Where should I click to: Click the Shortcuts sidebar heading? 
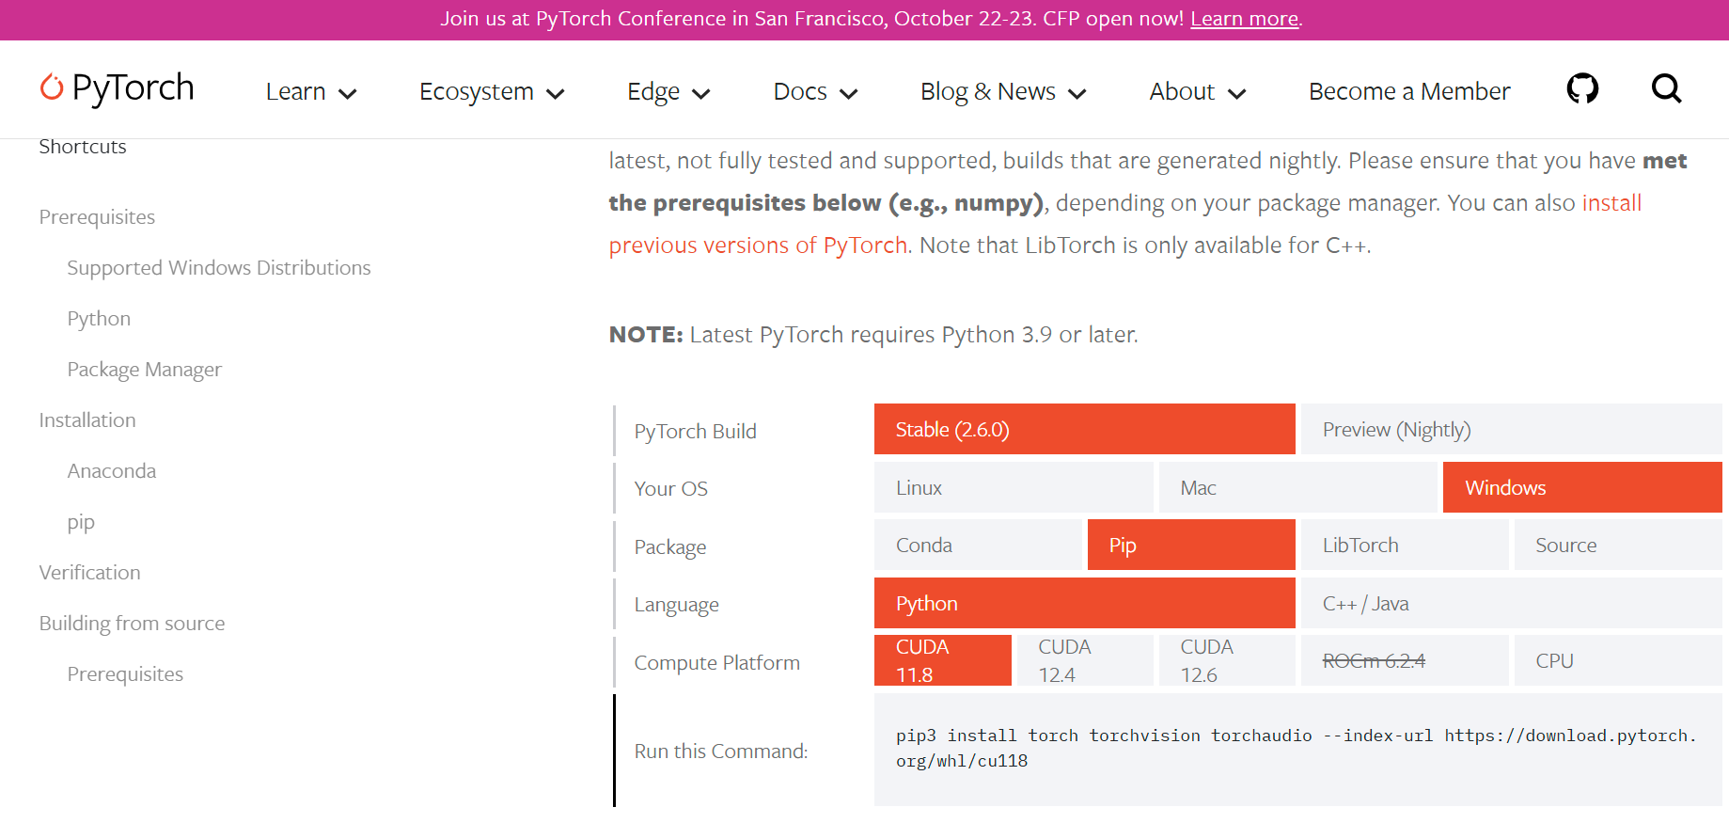point(83,147)
